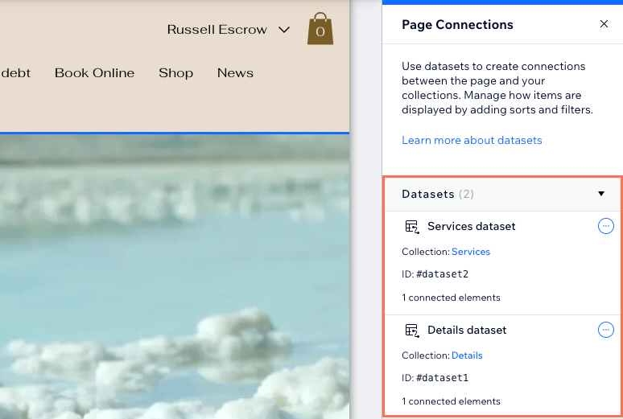Follow the Learn more about datasets link

pos(472,140)
